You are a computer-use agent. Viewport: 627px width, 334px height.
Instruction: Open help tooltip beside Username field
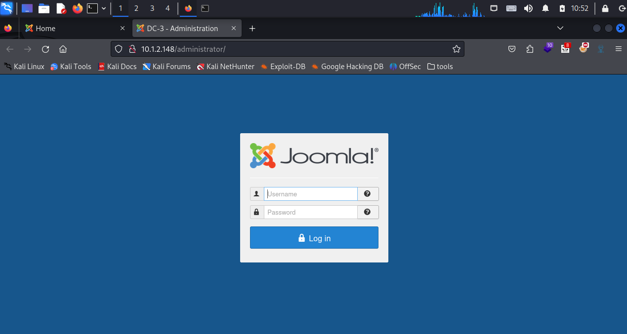(x=368, y=194)
